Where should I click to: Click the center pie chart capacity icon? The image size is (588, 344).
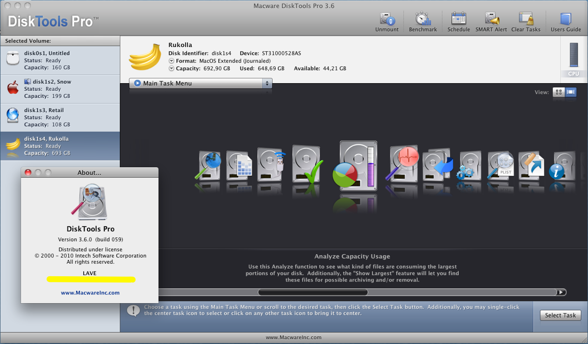pos(356,166)
